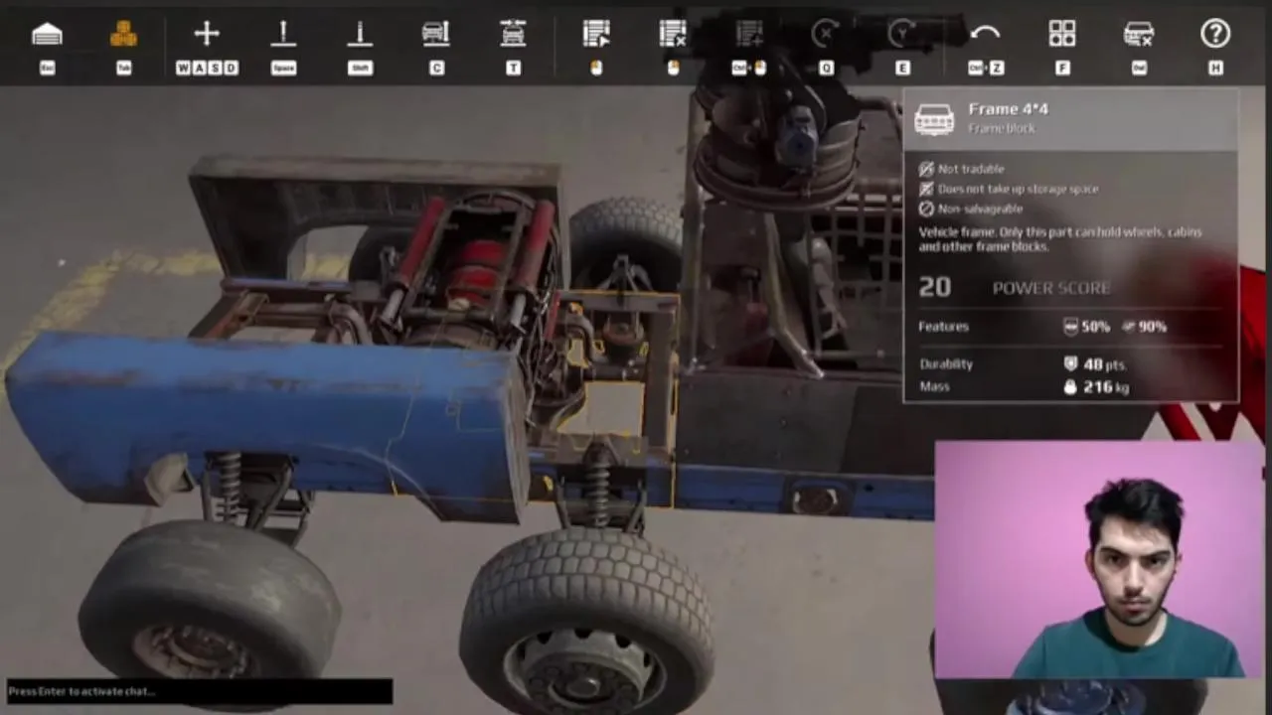Click the Features label
This screenshot has width=1272, height=715.
coord(944,326)
